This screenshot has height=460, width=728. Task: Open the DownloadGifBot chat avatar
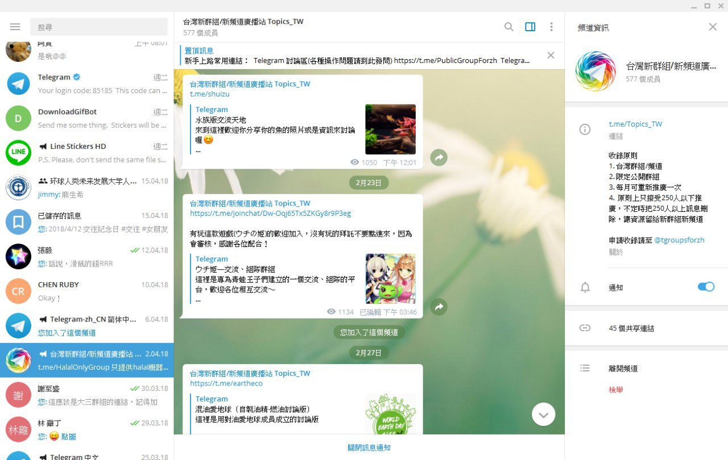(x=18, y=118)
